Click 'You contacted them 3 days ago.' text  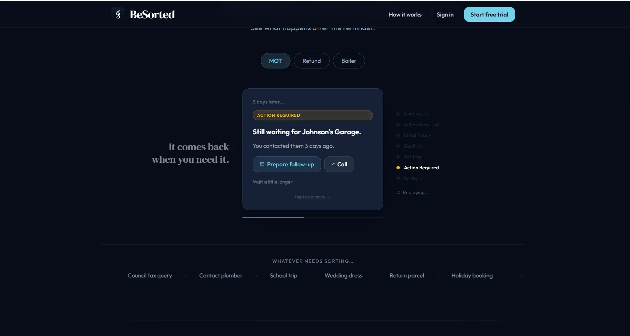[x=293, y=146]
